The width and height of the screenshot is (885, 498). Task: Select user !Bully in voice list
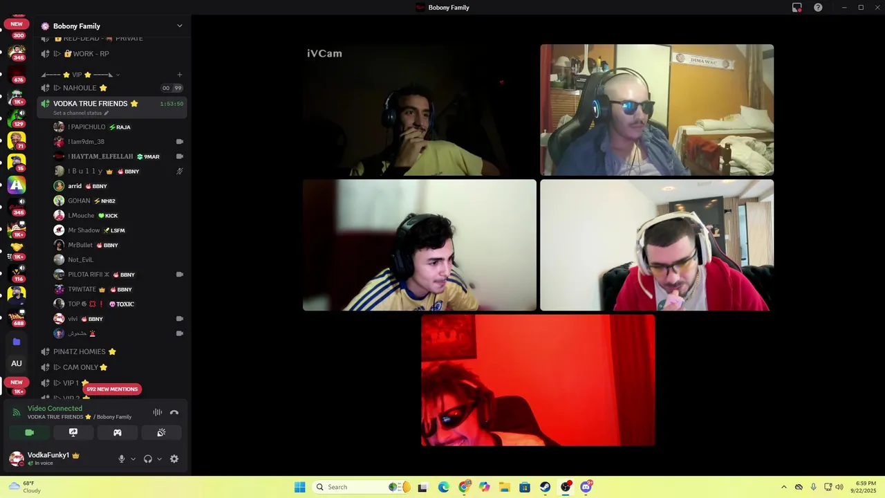point(118,172)
